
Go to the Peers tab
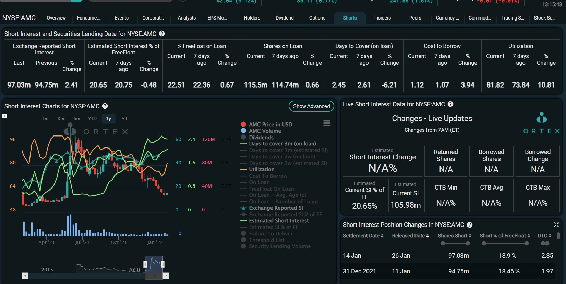coord(415,18)
